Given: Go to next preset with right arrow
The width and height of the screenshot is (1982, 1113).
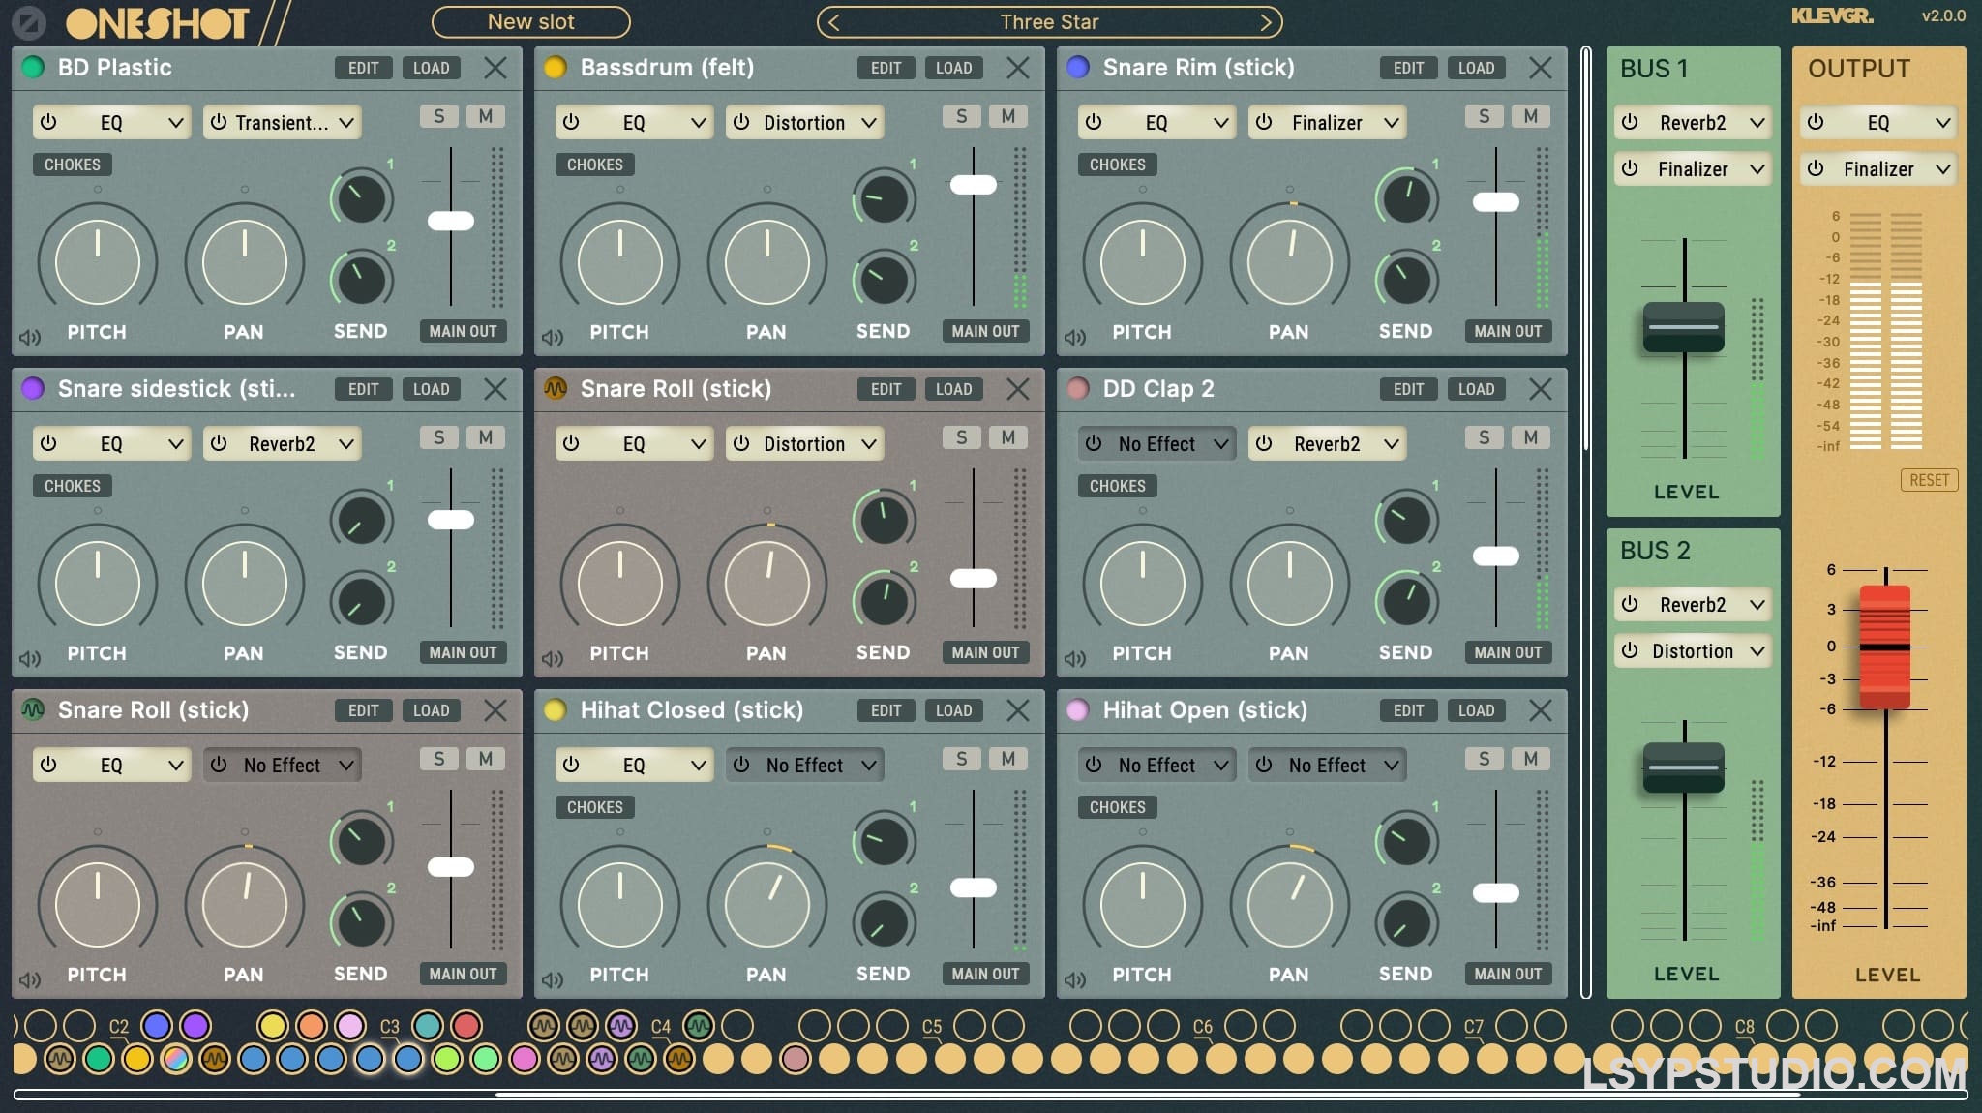Looking at the screenshot, I should (x=1265, y=21).
